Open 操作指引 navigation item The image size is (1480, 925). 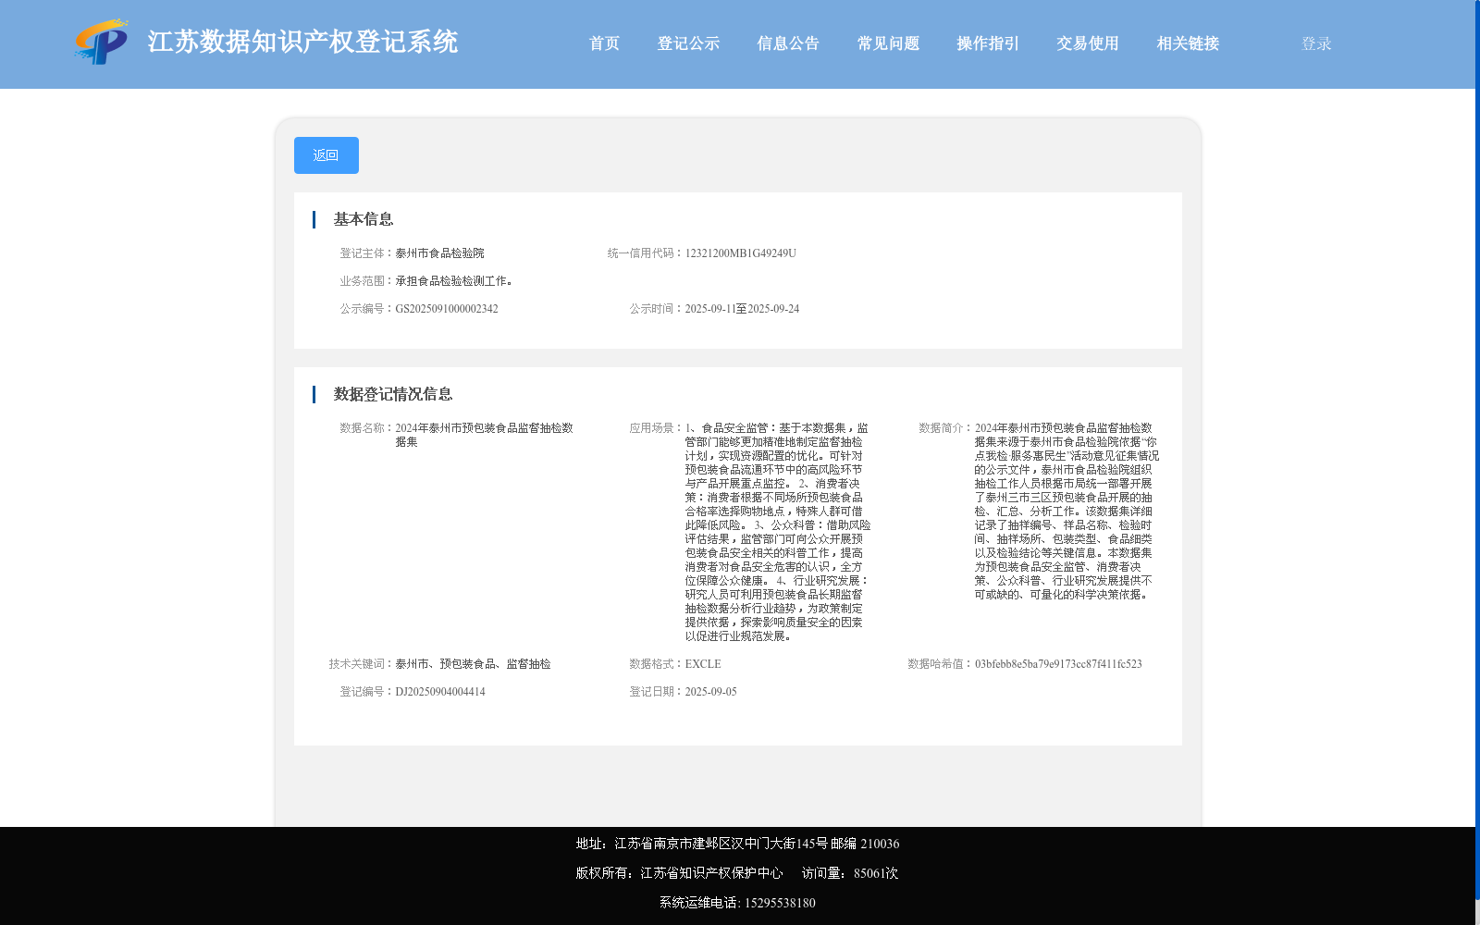pos(988,43)
